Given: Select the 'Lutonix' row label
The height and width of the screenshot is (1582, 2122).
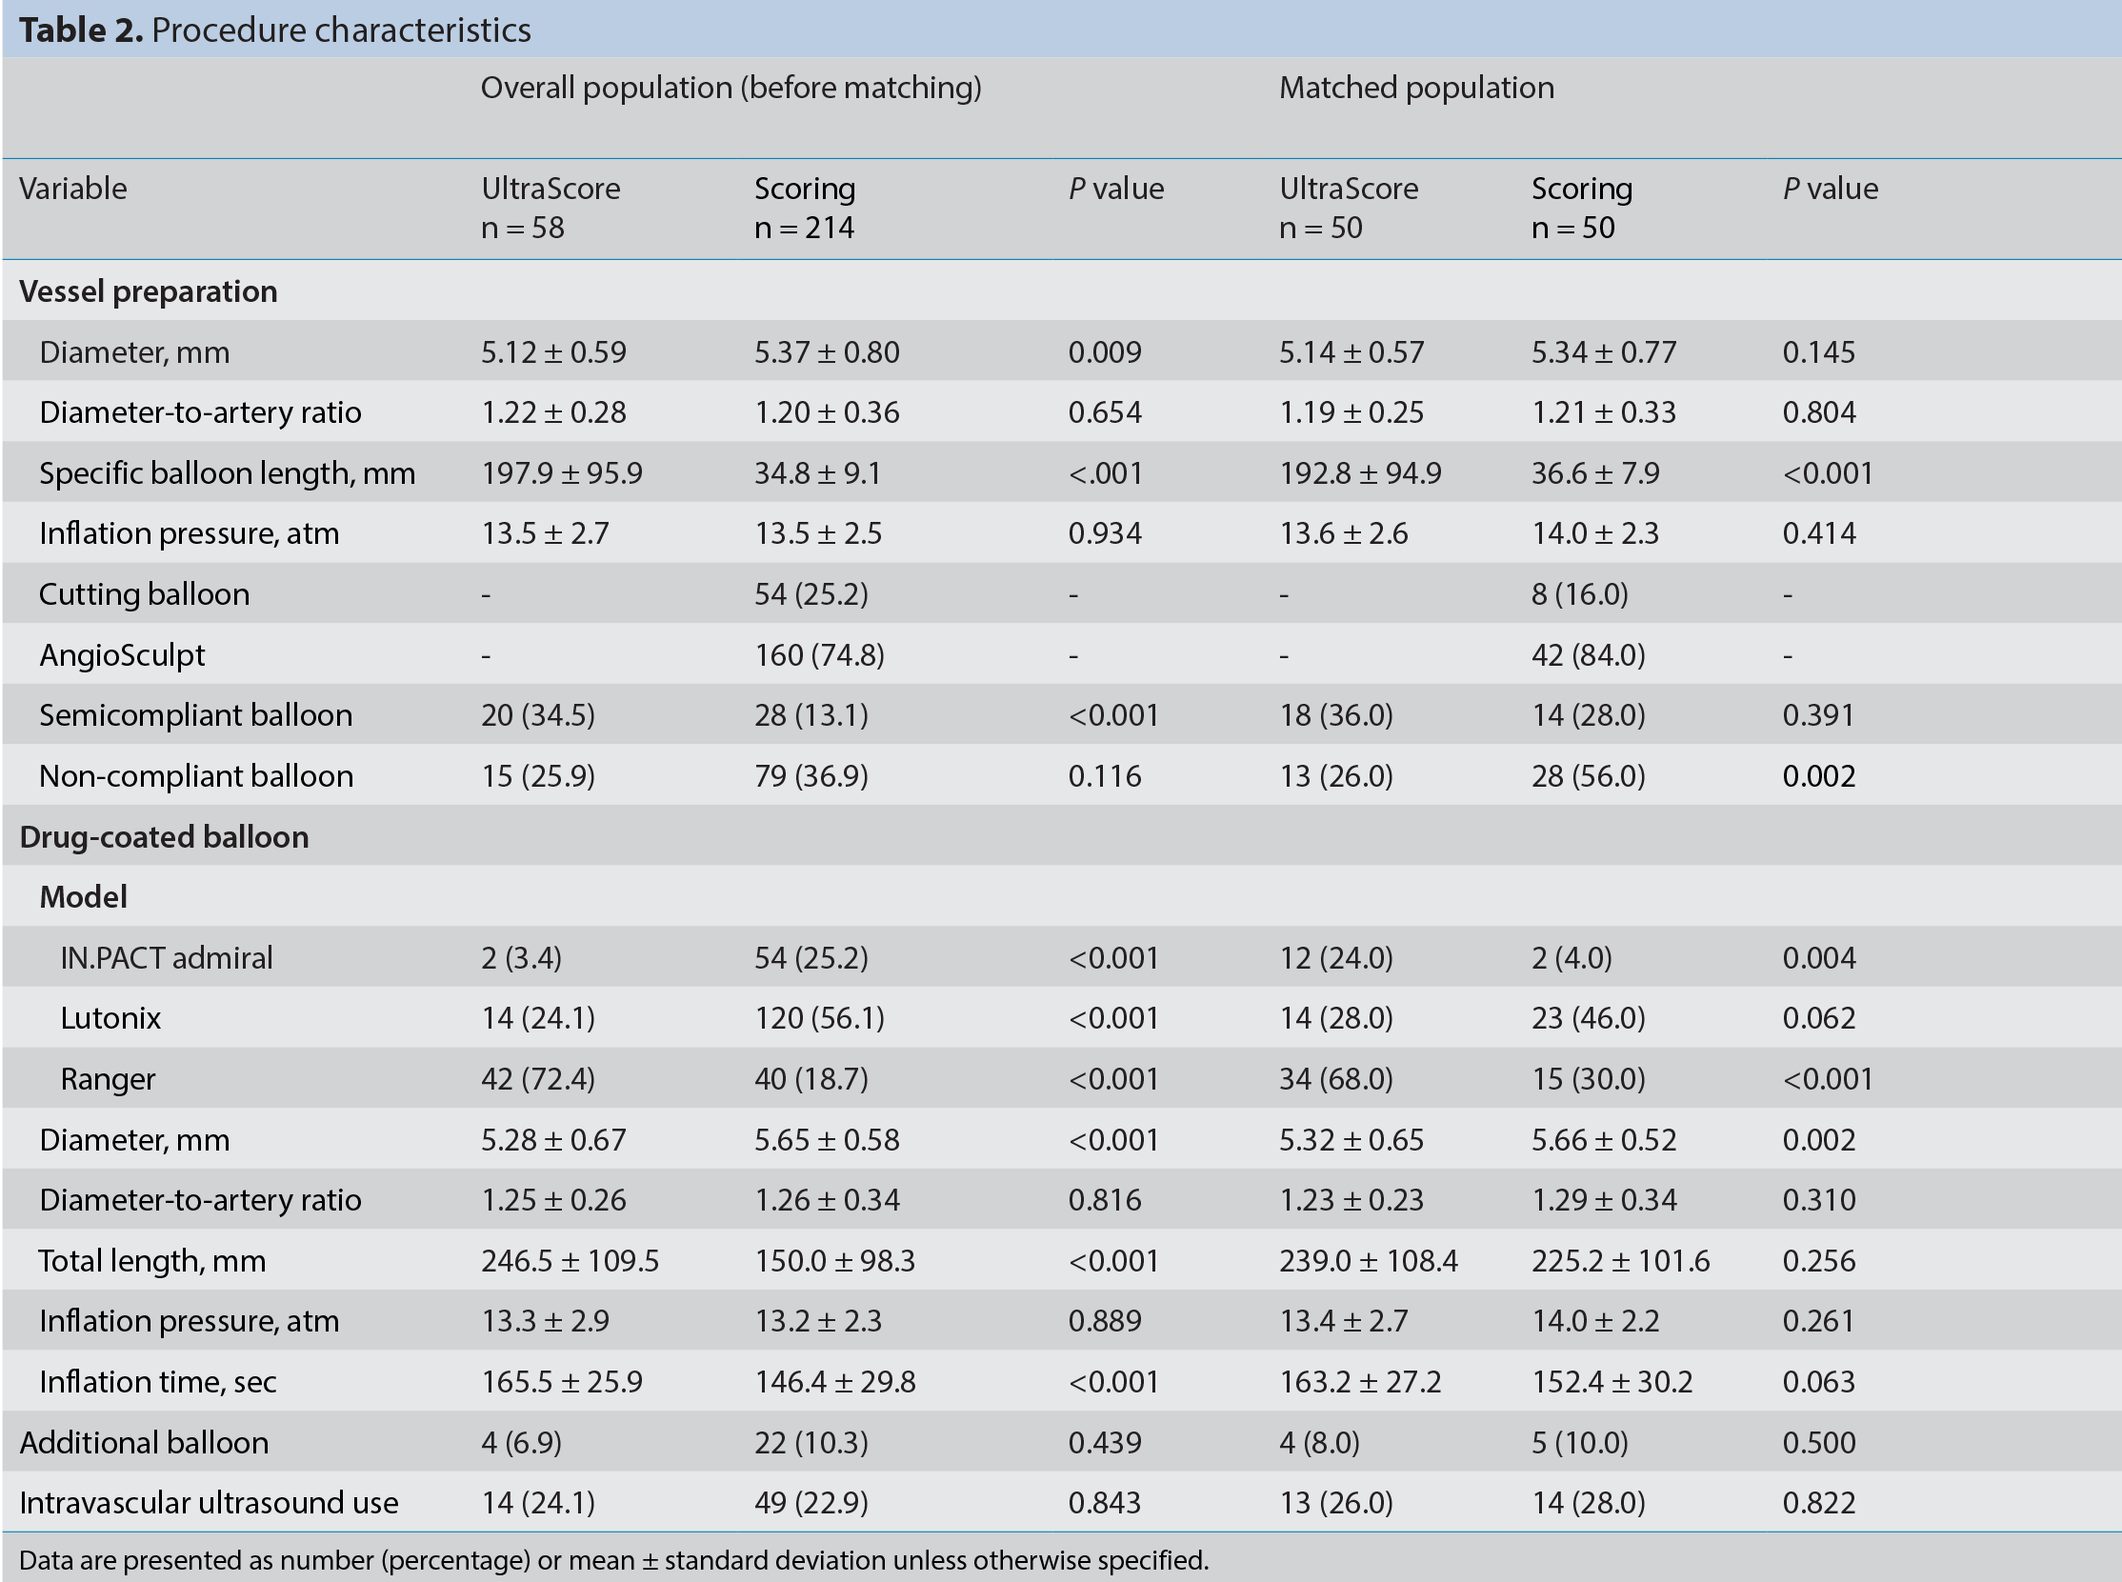Looking at the screenshot, I should 110,1018.
